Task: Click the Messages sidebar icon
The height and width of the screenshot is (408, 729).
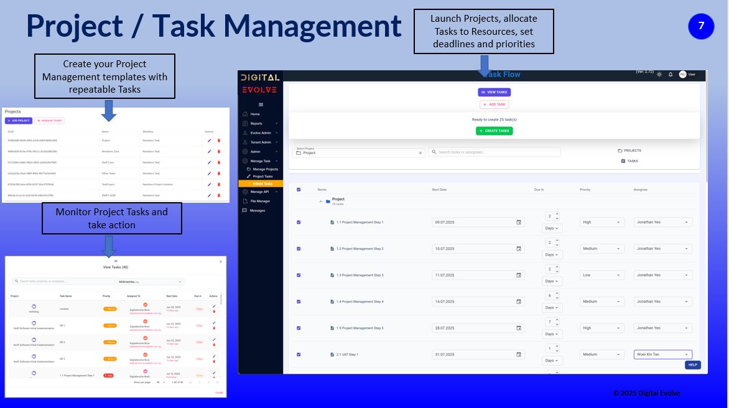Action: pyautogui.click(x=244, y=210)
